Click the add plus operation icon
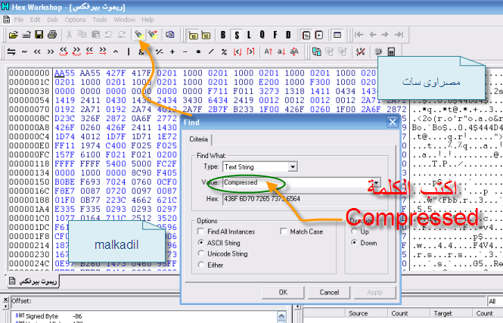This screenshot has height=323, width=503. point(172,51)
